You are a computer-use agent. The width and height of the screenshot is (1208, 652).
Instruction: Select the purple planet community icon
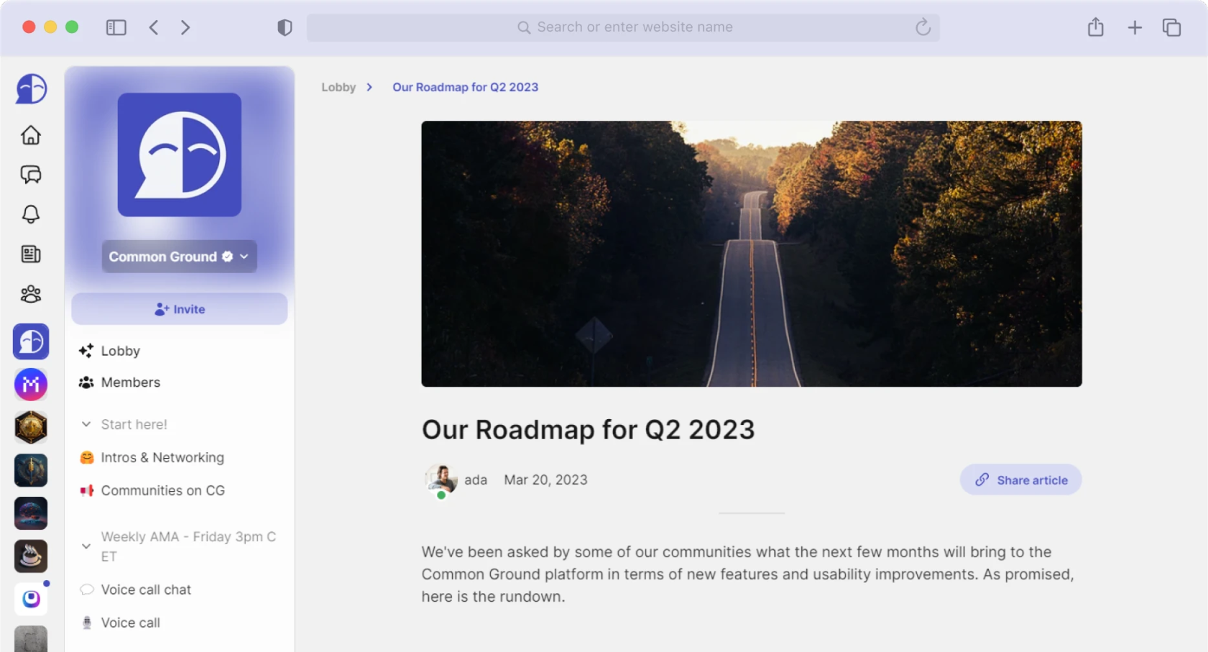tap(31, 513)
